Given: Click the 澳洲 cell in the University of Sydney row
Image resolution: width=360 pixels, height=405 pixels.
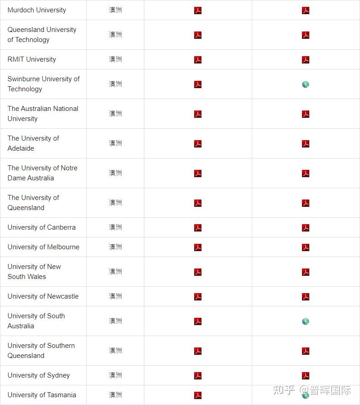Looking at the screenshot, I should [115, 375].
